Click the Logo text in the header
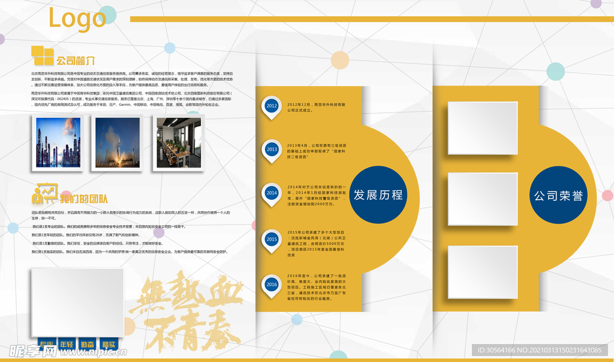 [78, 19]
